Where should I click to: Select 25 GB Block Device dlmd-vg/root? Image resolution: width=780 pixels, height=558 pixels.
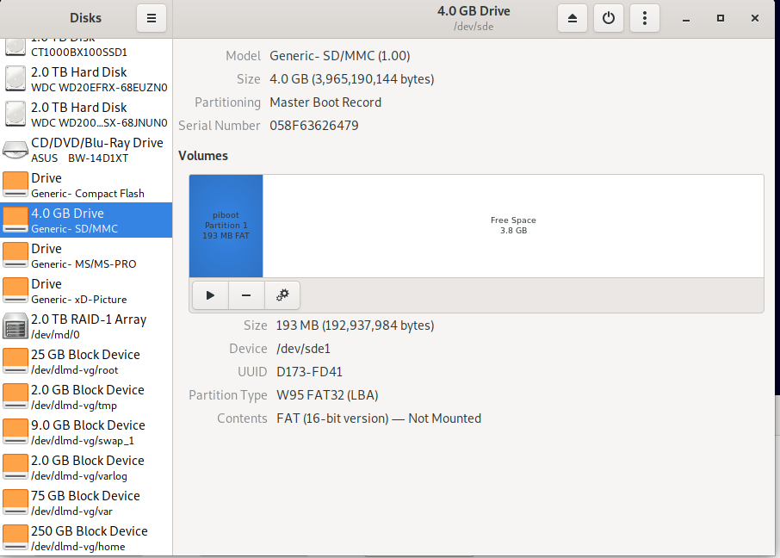[x=86, y=362]
